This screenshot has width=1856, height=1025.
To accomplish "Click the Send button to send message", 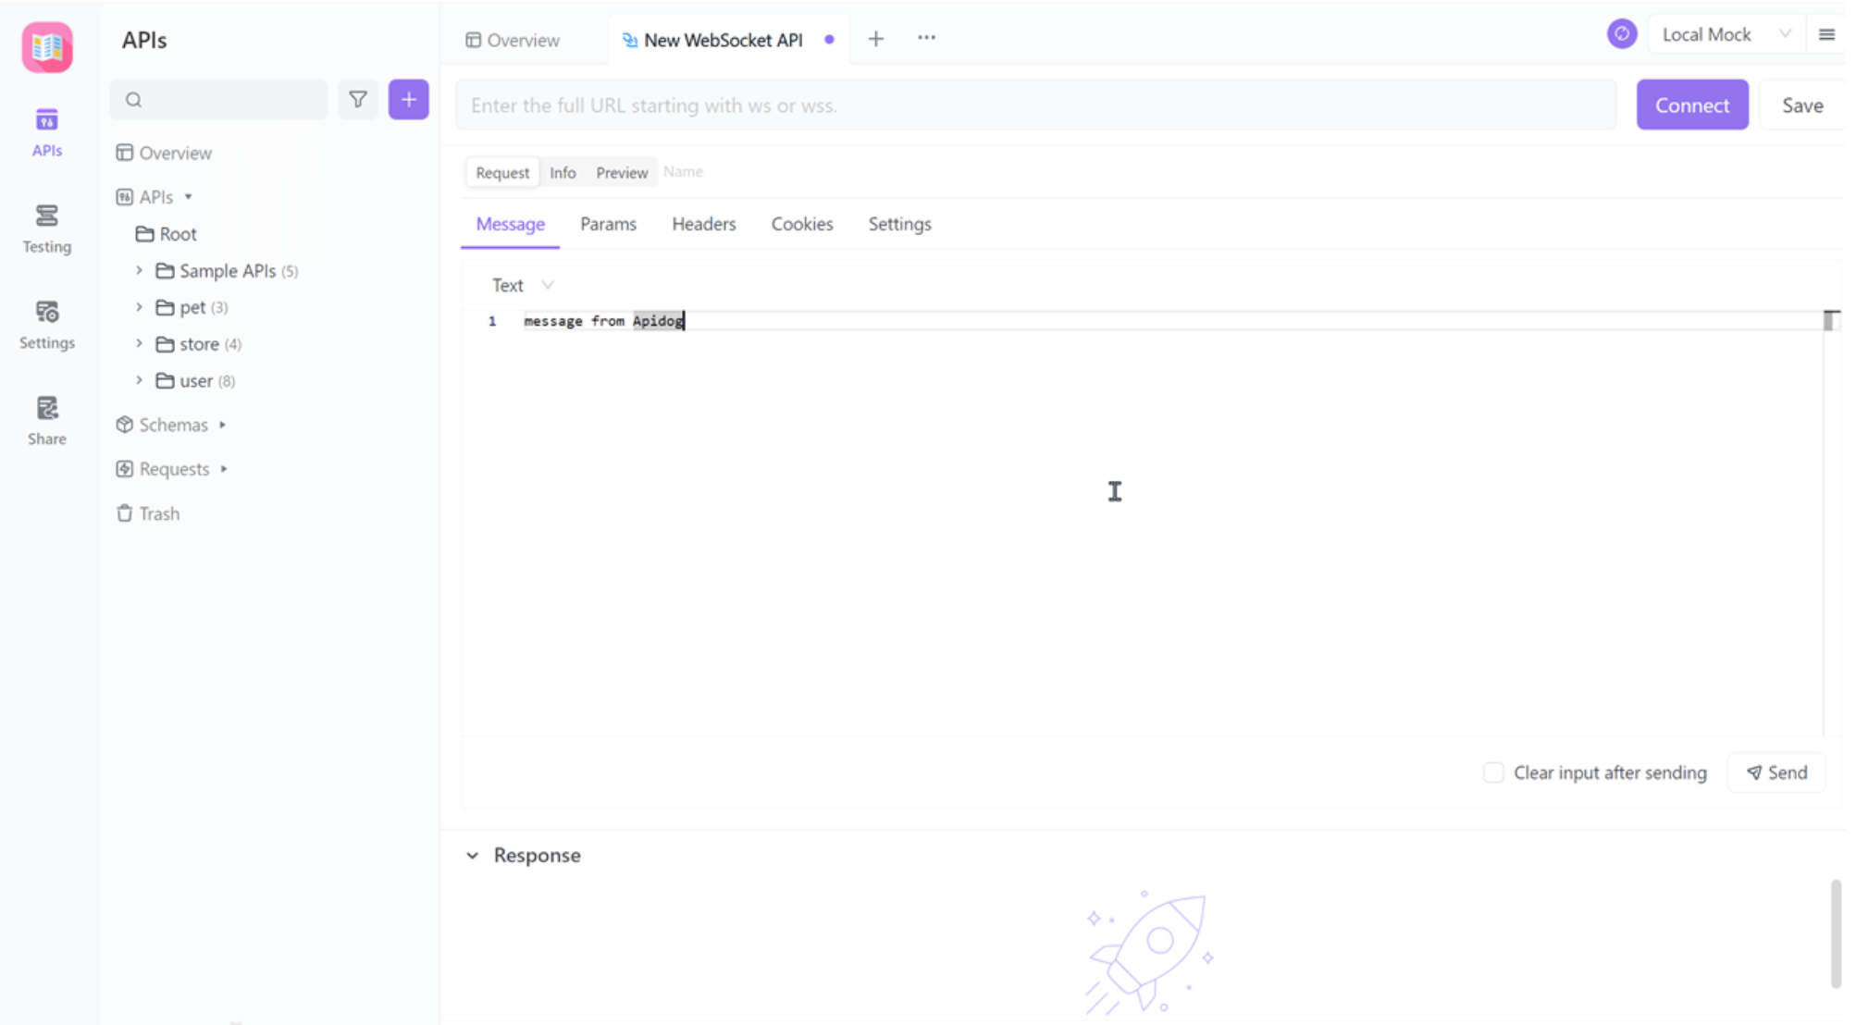I will pos(1776,772).
